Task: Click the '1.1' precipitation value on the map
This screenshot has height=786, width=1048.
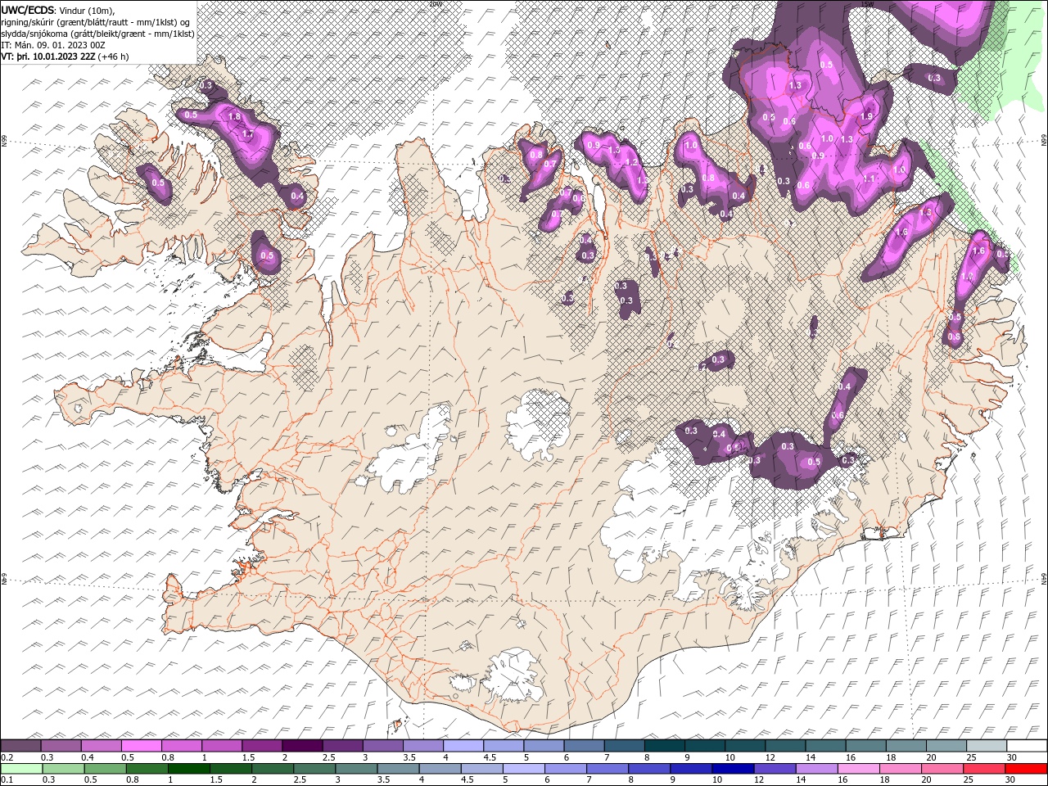Action: (x=870, y=178)
